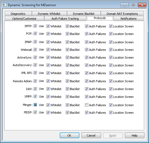
Task: Toggle AutoDiscovery Whitelist checkbox
Action: point(48,65)
